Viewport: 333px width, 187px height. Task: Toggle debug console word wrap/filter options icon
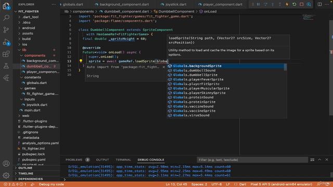click(x=312, y=159)
